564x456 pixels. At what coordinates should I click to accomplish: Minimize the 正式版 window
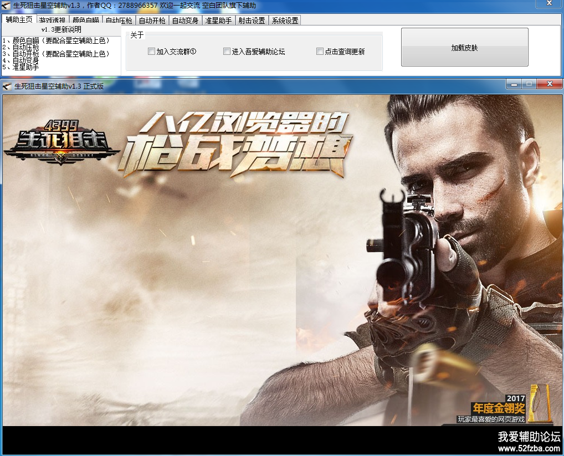pyautogui.click(x=514, y=84)
